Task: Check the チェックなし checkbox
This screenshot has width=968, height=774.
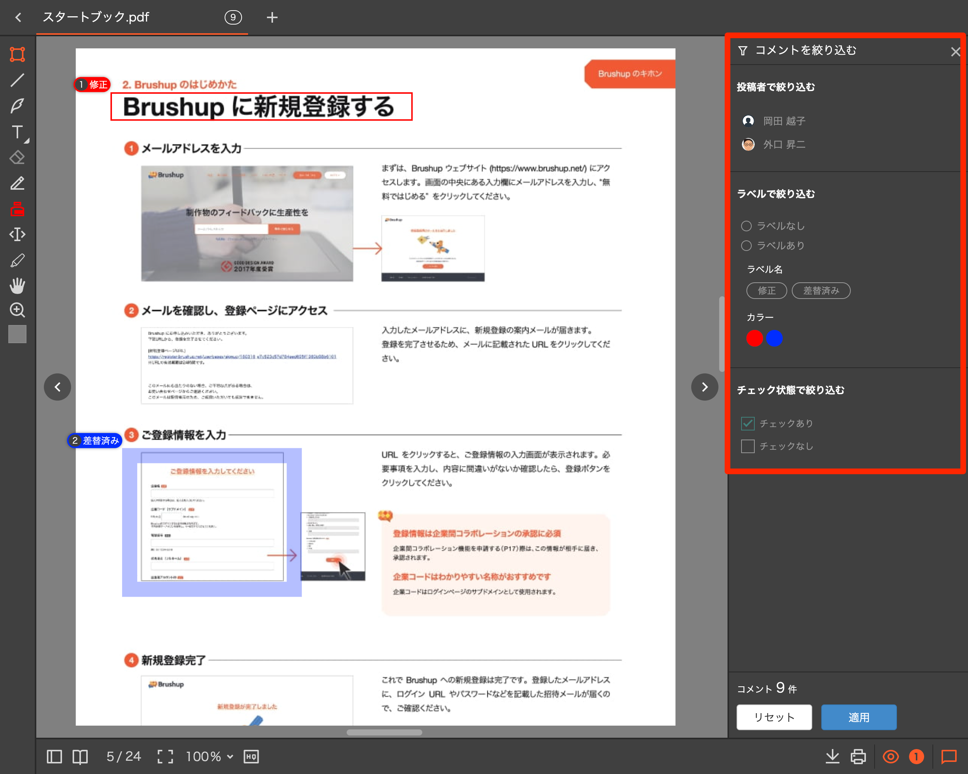Action: pyautogui.click(x=748, y=446)
